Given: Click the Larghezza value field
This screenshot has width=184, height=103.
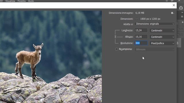Looking at the screenshot, I should [141, 30].
